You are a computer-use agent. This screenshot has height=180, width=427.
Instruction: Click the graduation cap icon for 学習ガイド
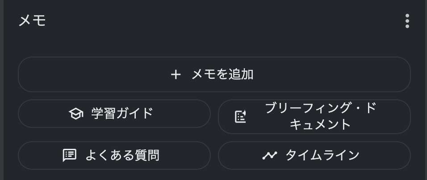point(76,114)
